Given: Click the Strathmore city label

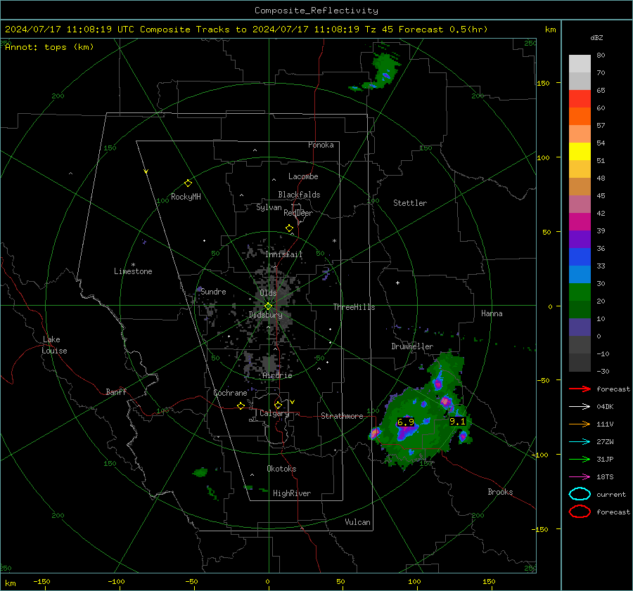Looking at the screenshot, I should coord(342,416).
